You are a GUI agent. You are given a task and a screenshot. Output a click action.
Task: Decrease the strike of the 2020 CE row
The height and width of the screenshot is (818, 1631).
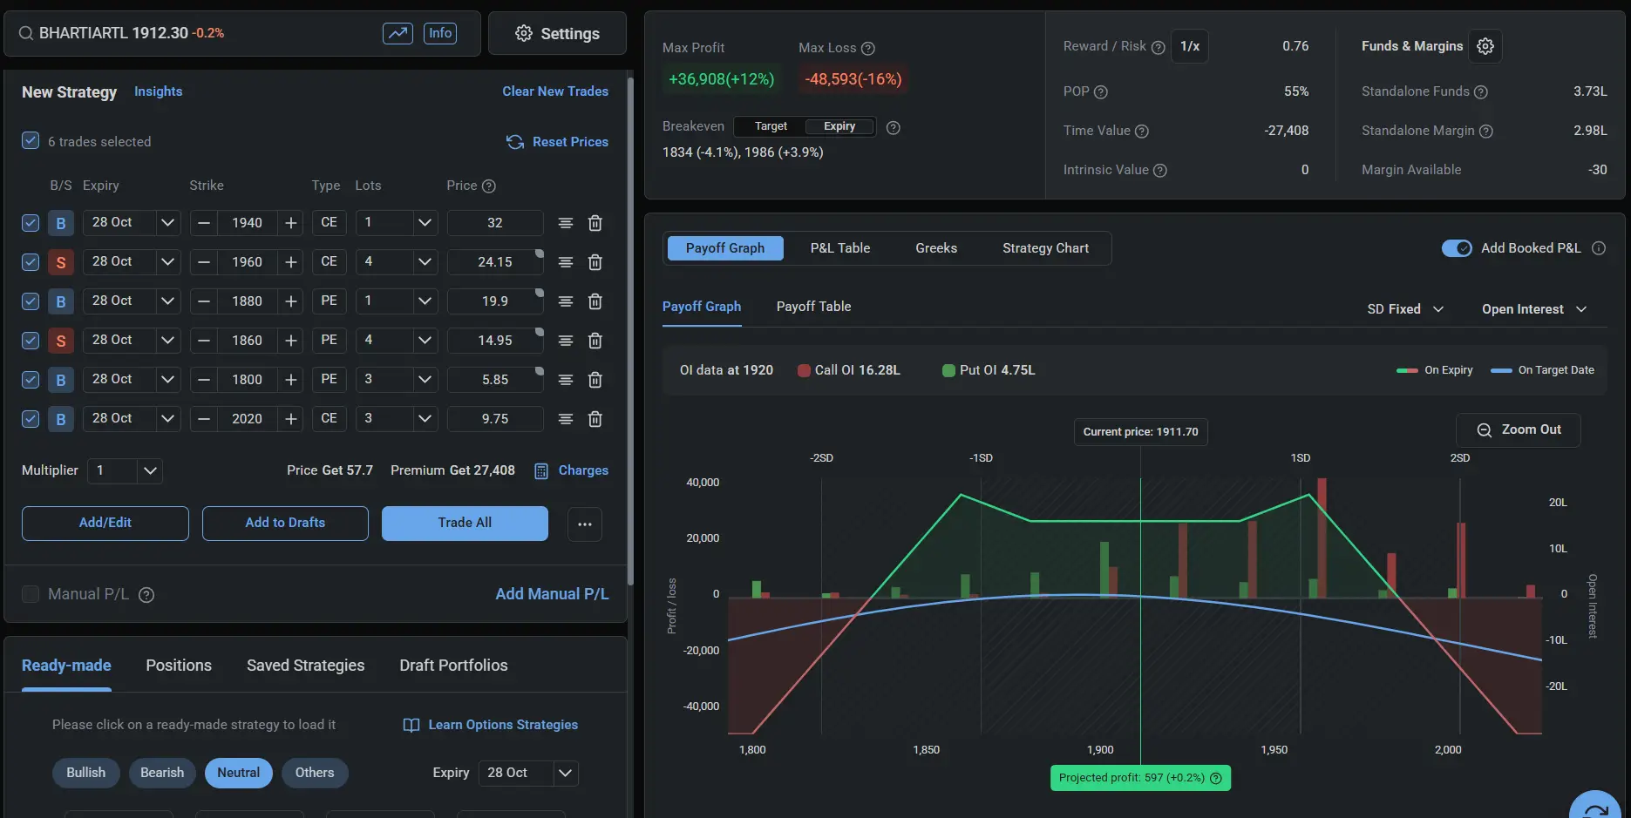point(204,419)
